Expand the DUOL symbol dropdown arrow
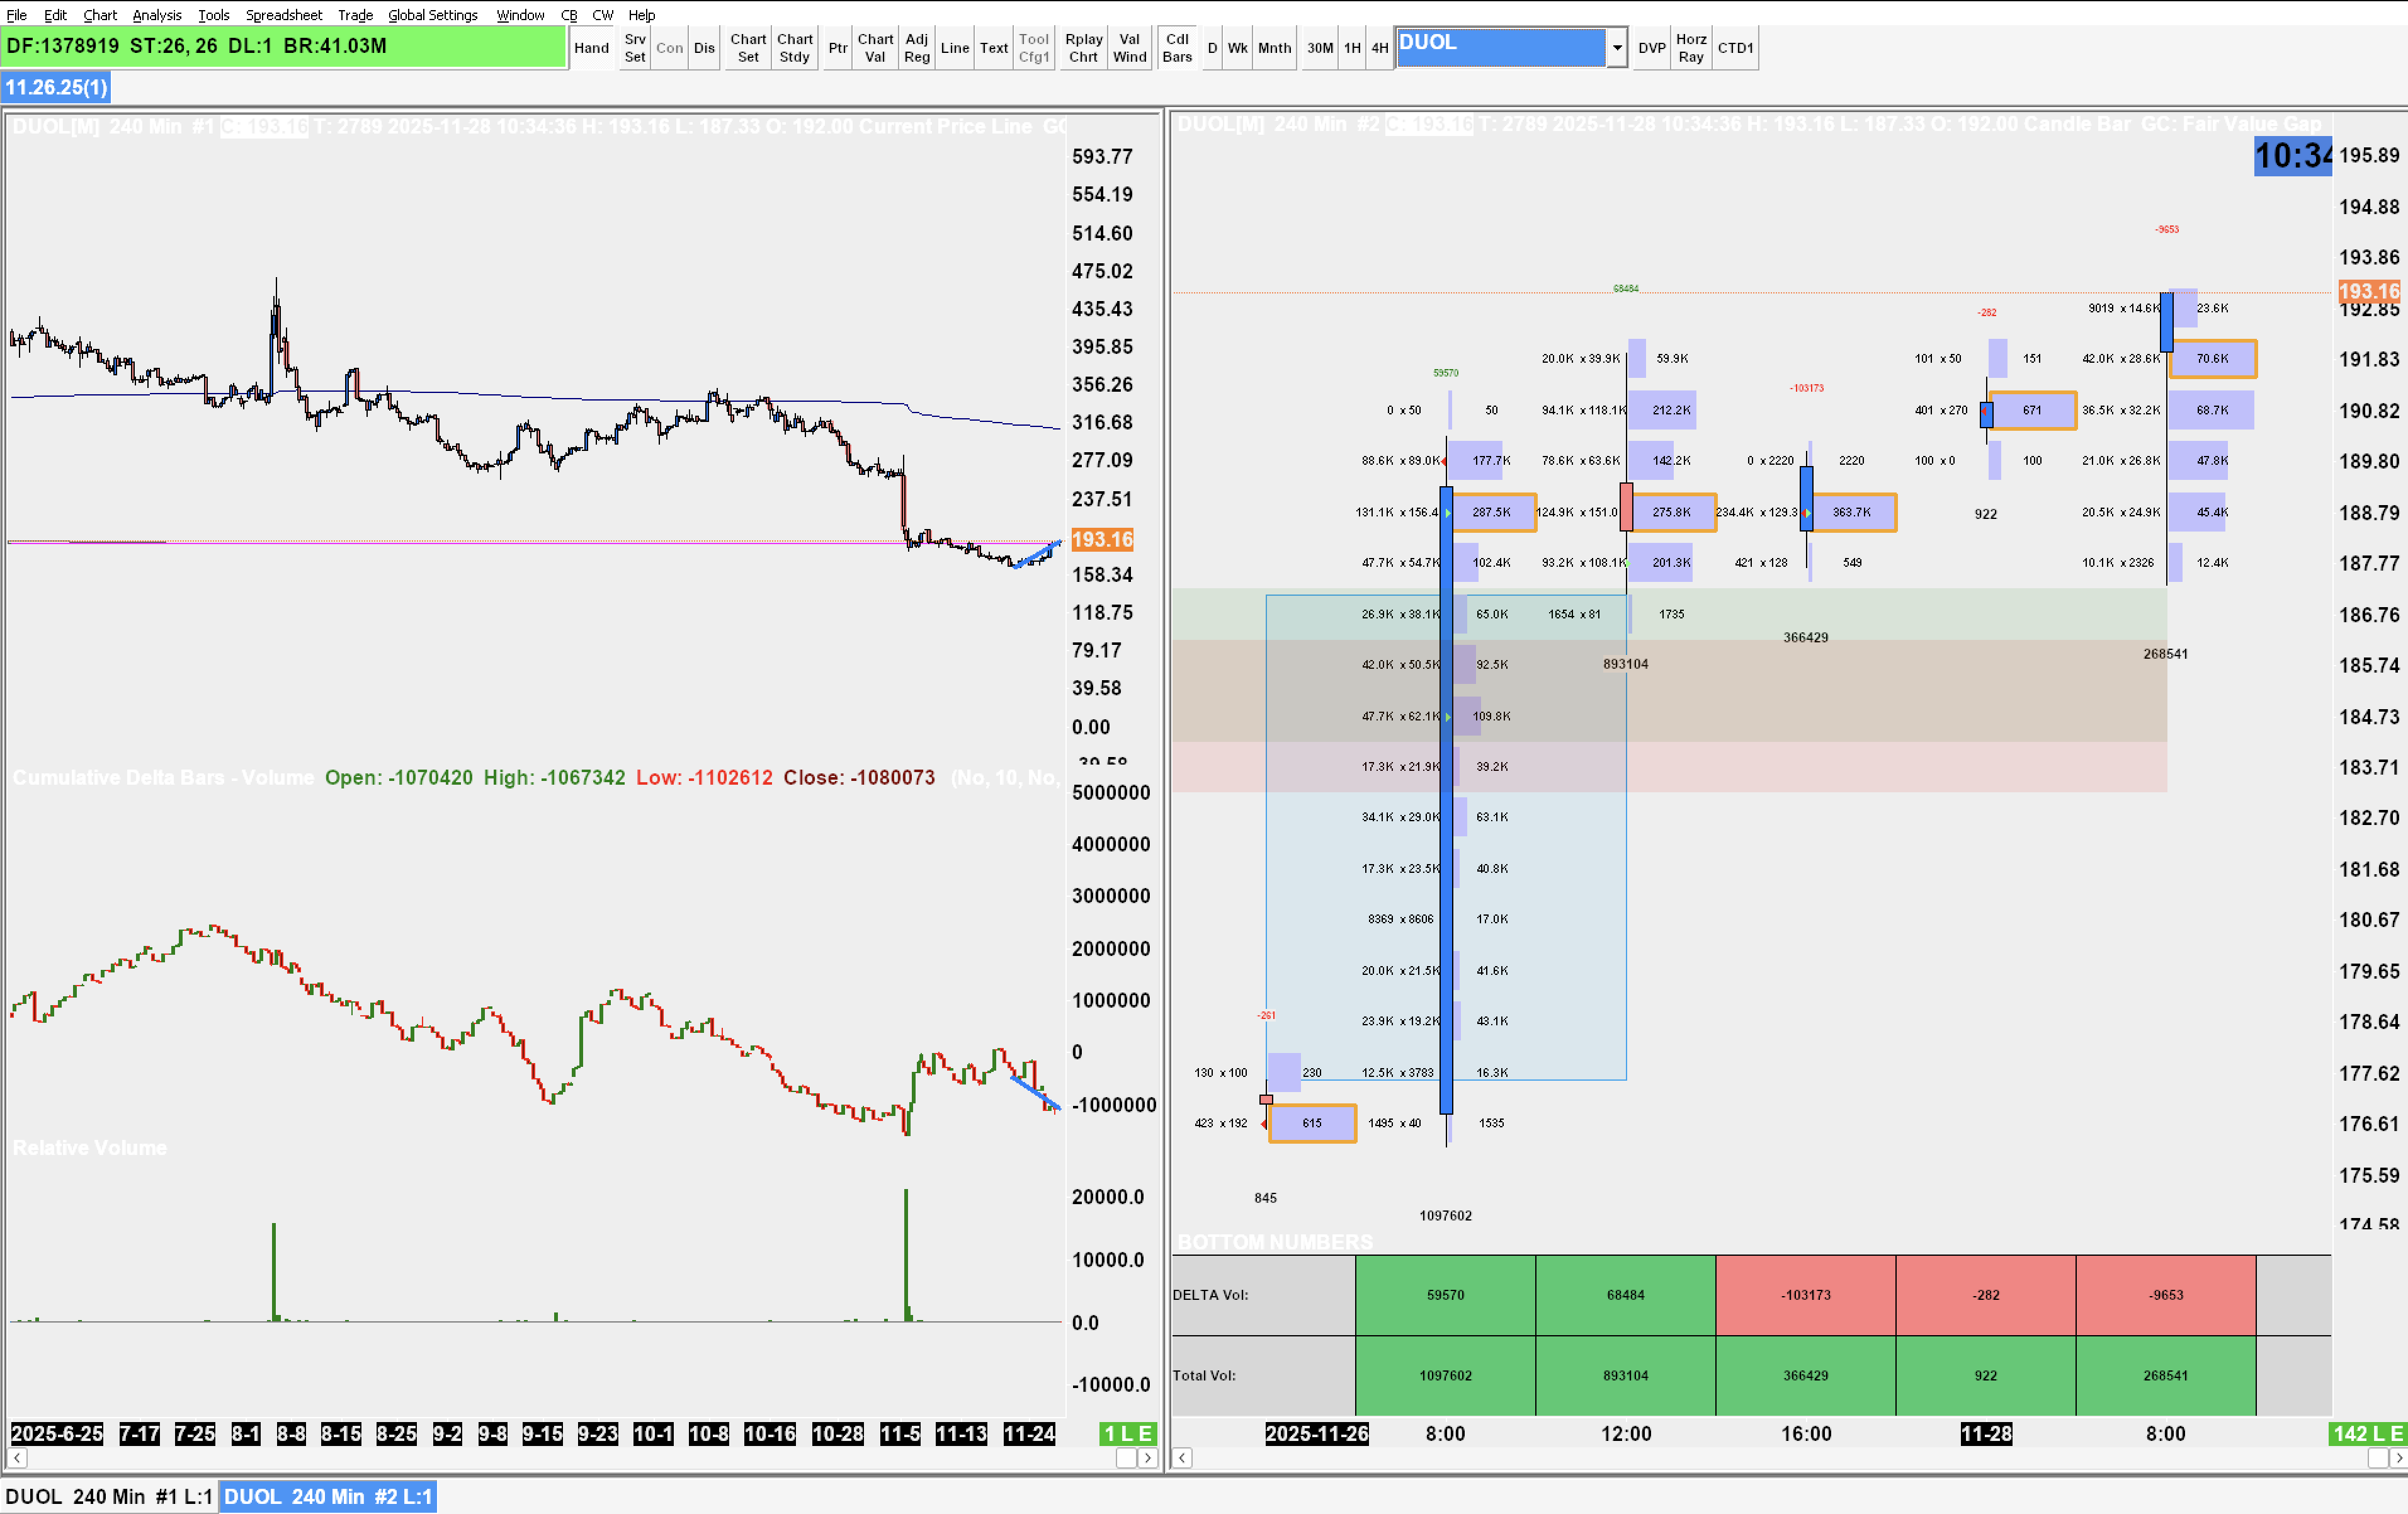 point(1616,48)
